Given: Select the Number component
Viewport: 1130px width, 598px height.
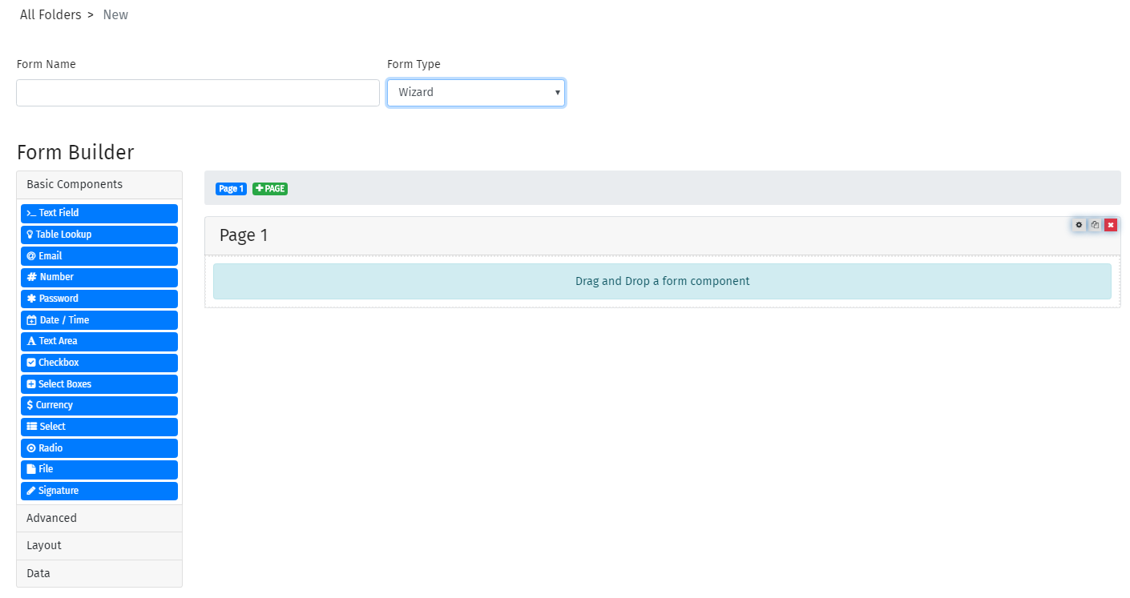Looking at the screenshot, I should (99, 277).
